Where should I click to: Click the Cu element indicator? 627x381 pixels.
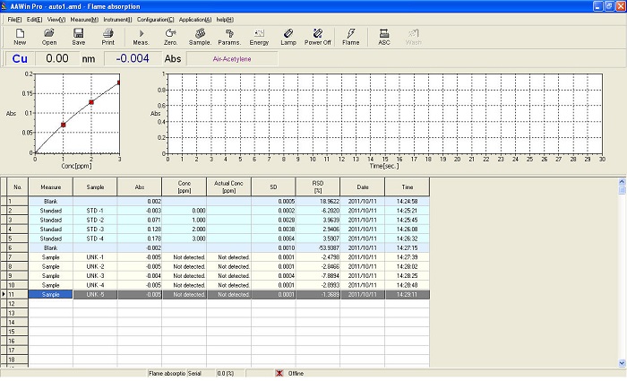[20, 58]
